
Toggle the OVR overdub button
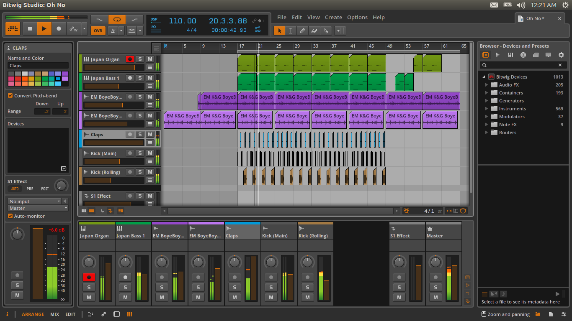pyautogui.click(x=98, y=31)
